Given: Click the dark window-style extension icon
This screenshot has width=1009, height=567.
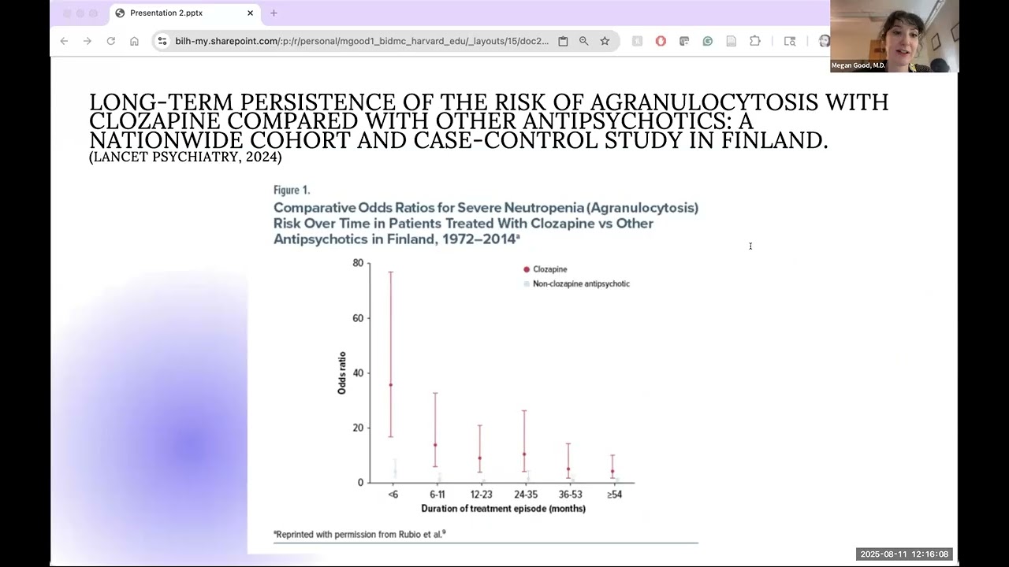Looking at the screenshot, I should coord(684,41).
